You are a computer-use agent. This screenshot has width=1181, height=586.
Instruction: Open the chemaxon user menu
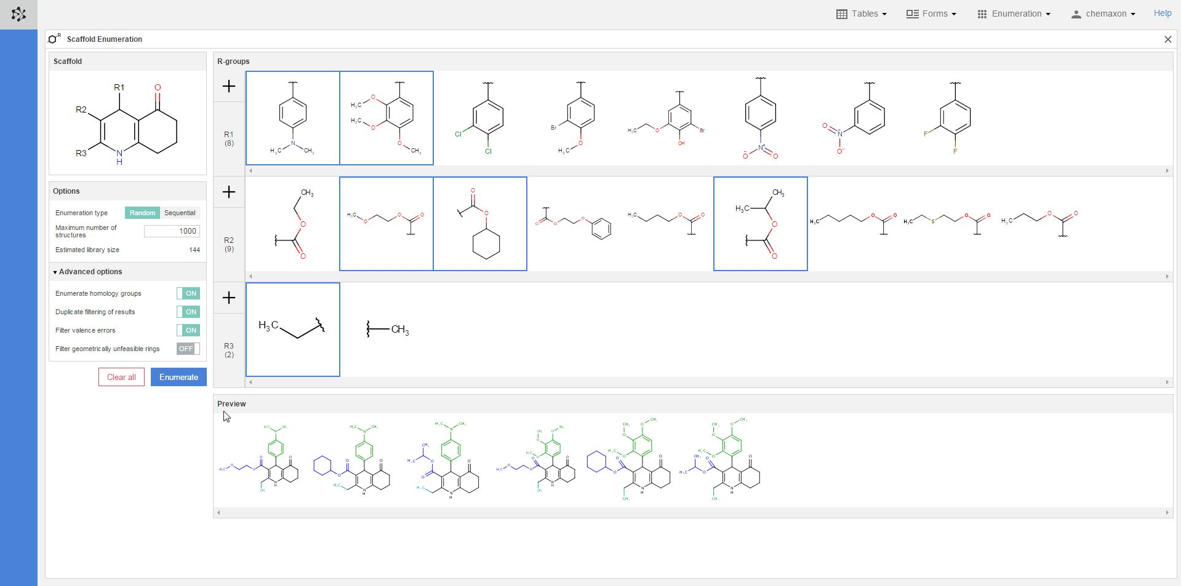[1103, 14]
